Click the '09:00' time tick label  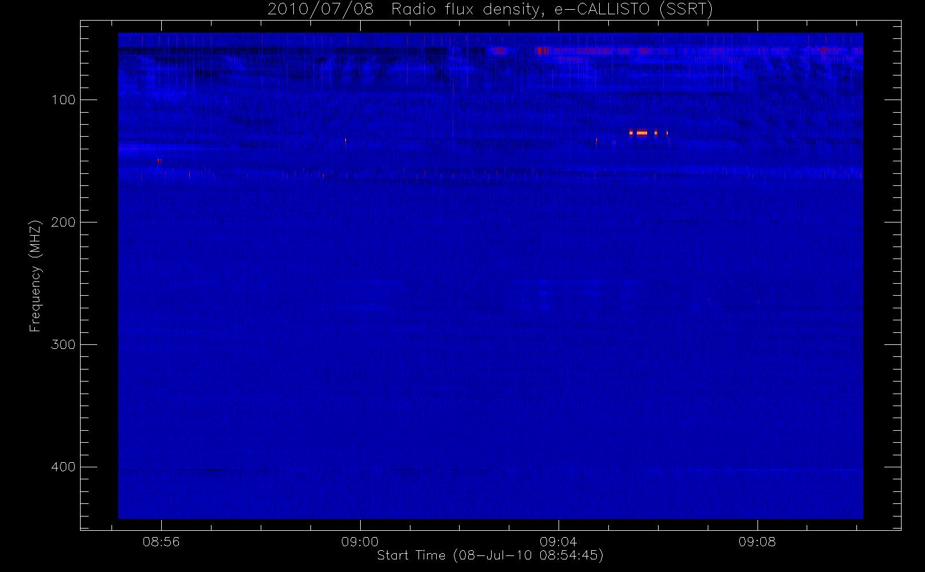pyautogui.click(x=360, y=542)
